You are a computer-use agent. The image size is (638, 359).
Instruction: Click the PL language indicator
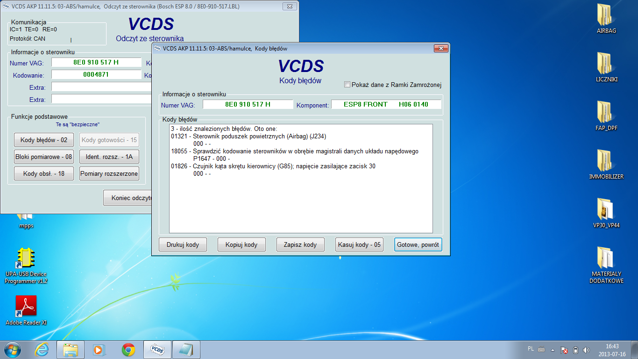click(531, 349)
